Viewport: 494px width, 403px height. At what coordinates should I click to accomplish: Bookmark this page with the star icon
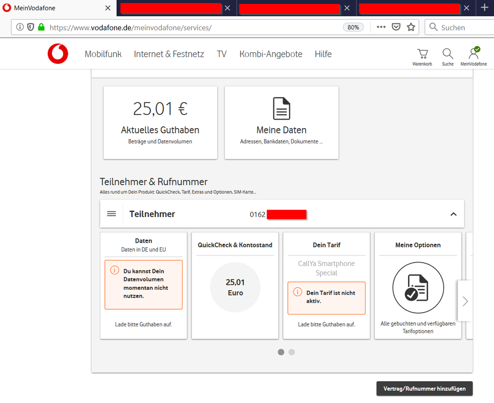tap(411, 27)
